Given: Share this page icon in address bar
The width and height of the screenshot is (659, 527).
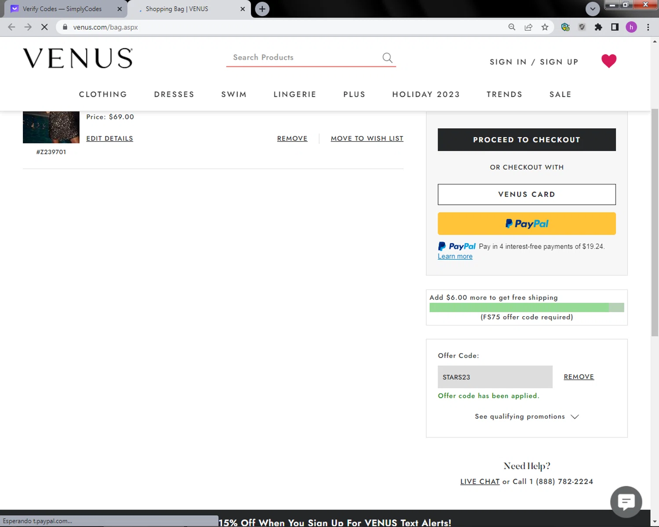Looking at the screenshot, I should pyautogui.click(x=529, y=27).
